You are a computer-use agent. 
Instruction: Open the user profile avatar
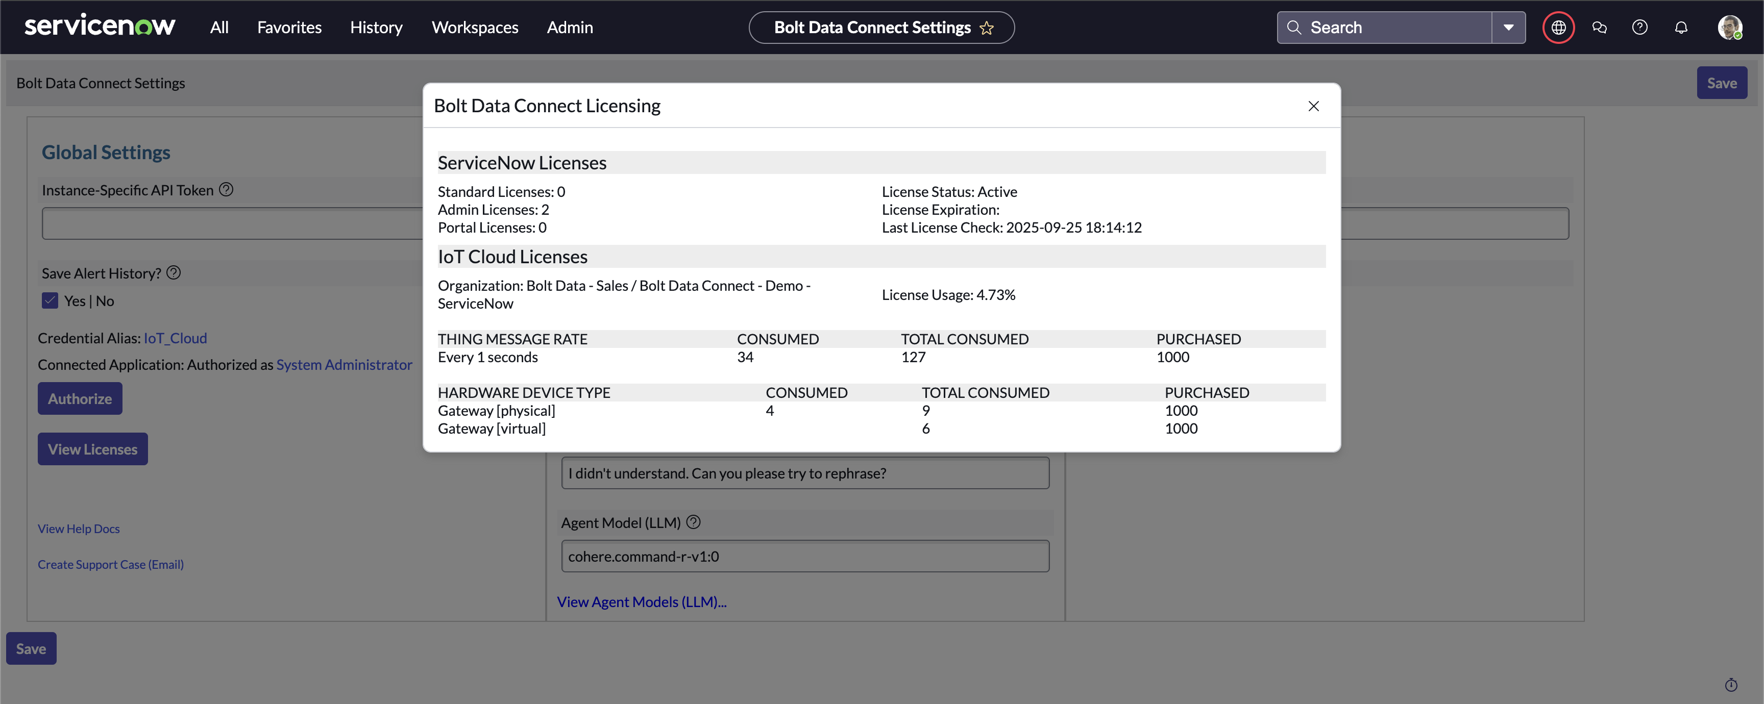1730,28
